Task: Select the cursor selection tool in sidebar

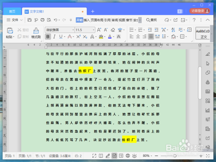Action: pyautogui.click(x=208, y=64)
